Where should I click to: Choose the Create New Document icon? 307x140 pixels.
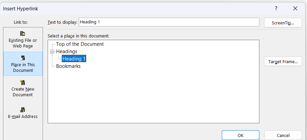[x=23, y=83]
